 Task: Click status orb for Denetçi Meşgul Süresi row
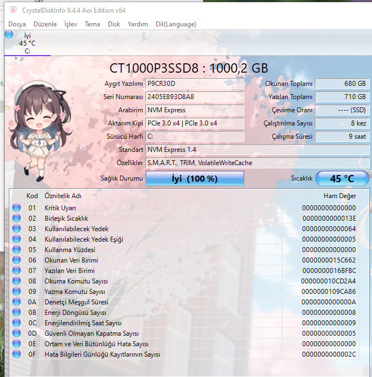(x=17, y=302)
